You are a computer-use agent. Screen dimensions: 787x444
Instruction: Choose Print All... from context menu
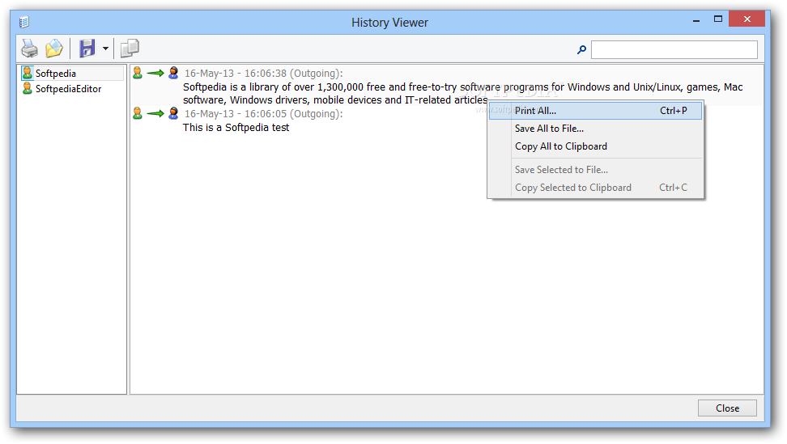pos(595,111)
